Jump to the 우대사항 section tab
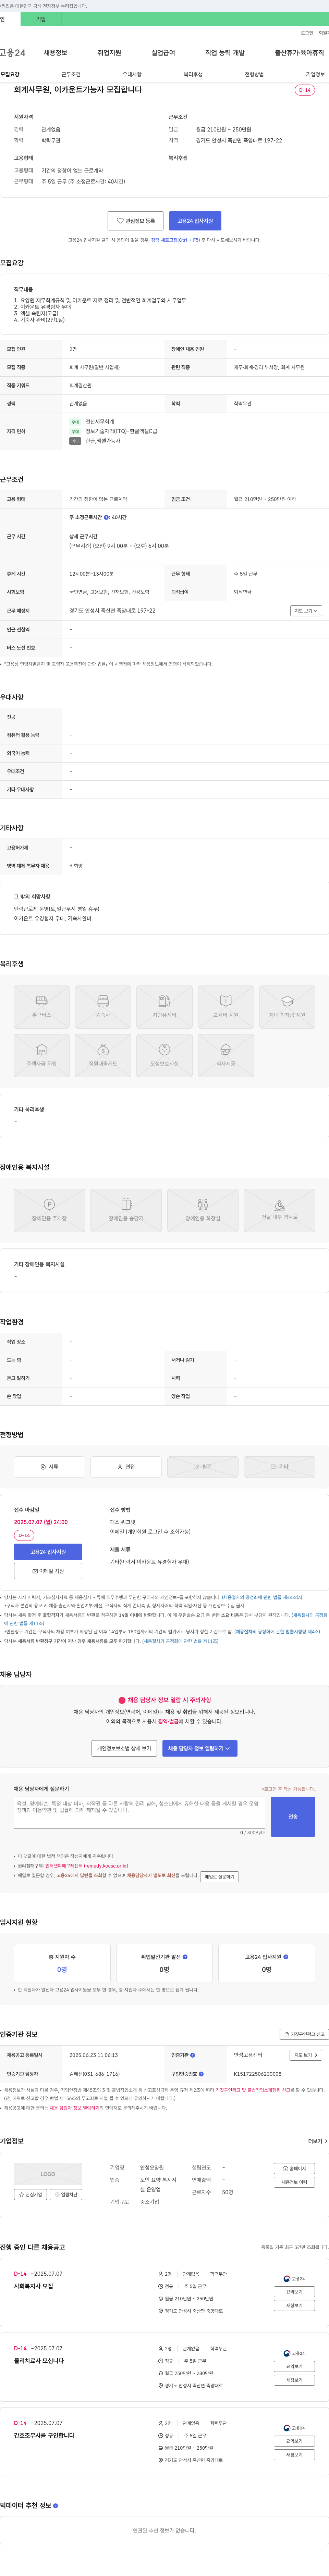Viewport: 329px width, 2576px height. (132, 74)
